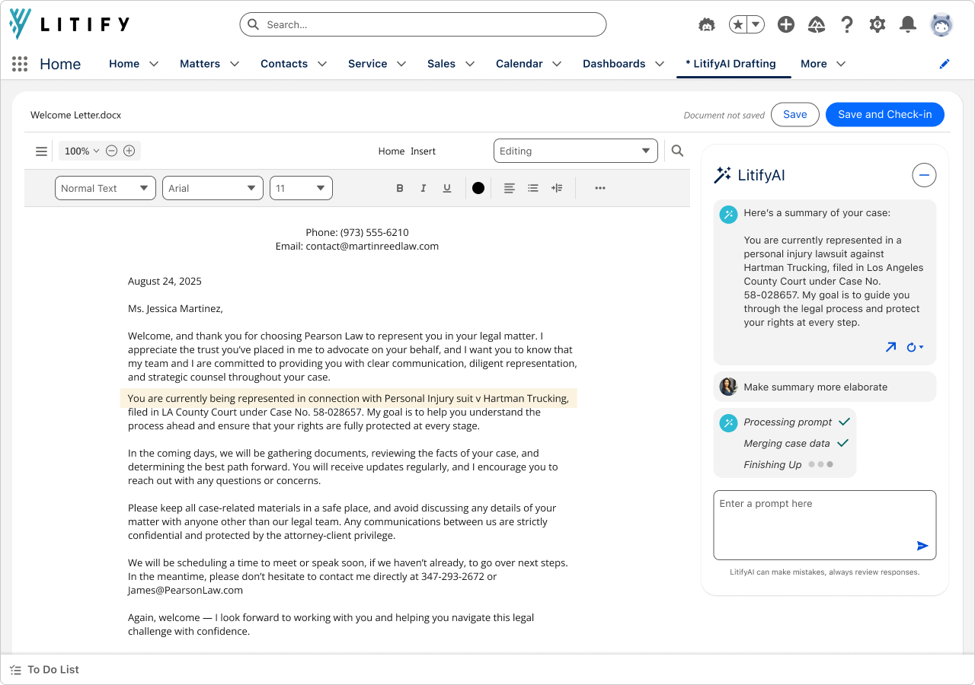
Task: Open the Salesforce guidance center icon
Action: click(x=817, y=24)
